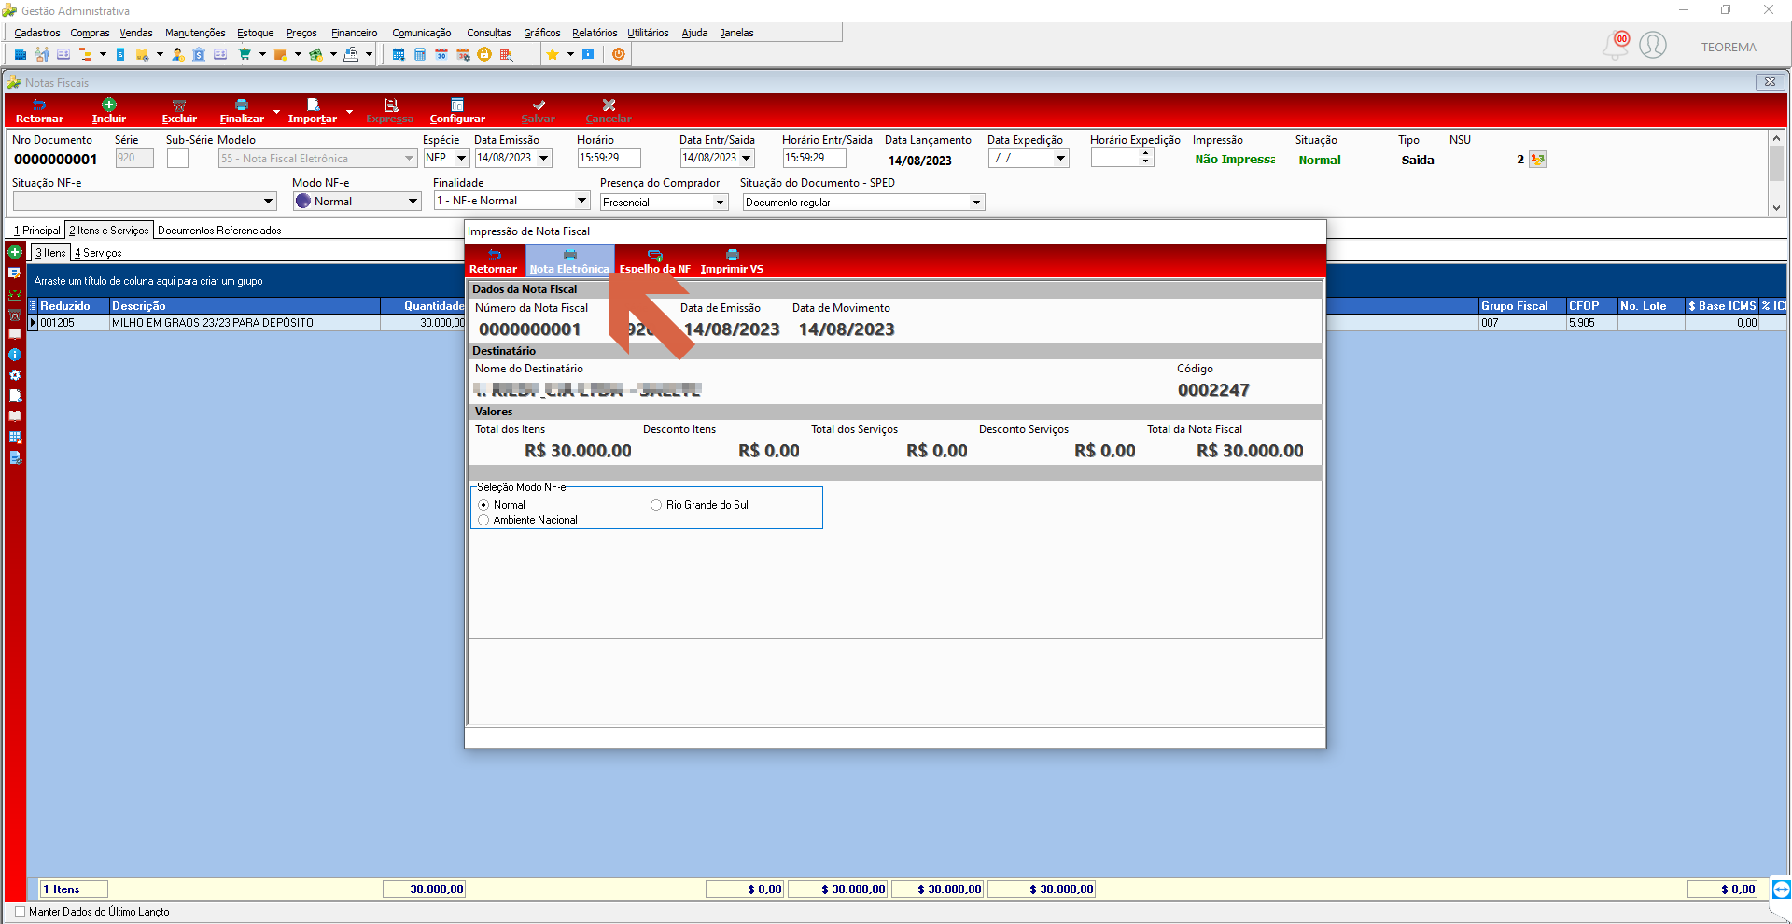1792x924 pixels.
Task: Open the notifications bell icon
Action: point(1616,45)
